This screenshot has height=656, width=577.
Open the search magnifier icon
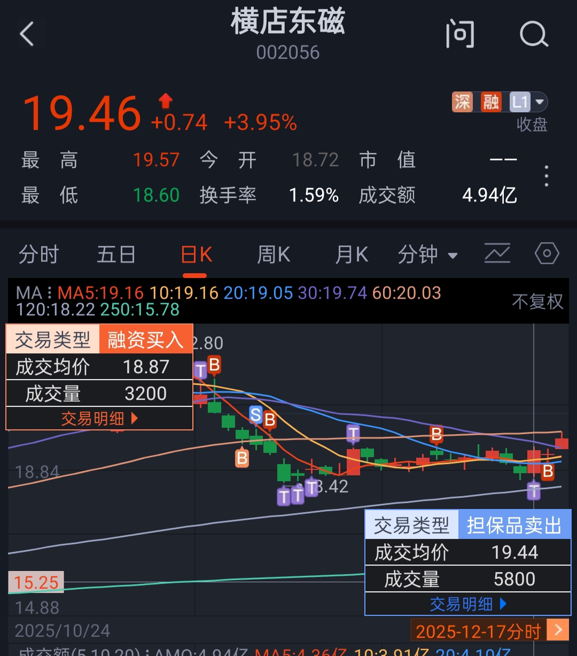tap(534, 34)
